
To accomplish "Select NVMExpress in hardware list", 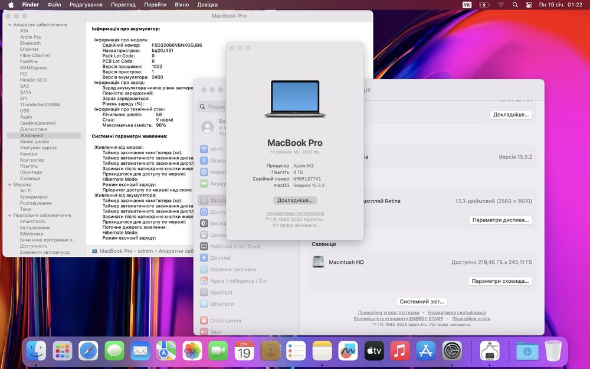I will 34,68.
